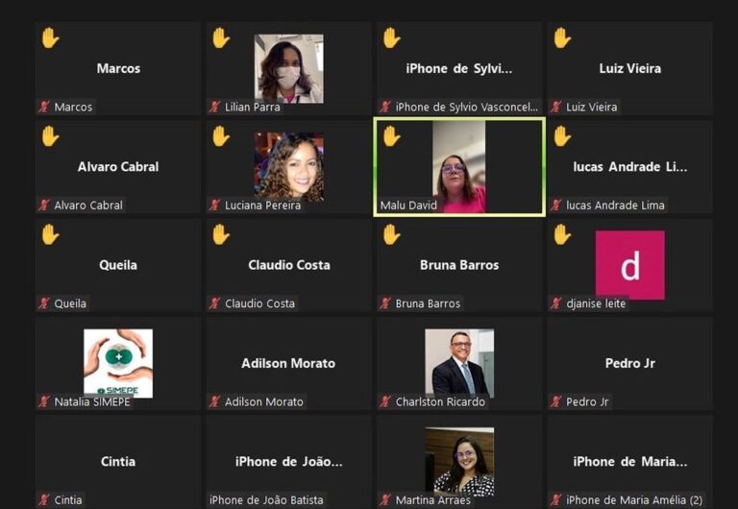Select the Cintia participant tile
This screenshot has width=738, height=509.
coord(118,461)
